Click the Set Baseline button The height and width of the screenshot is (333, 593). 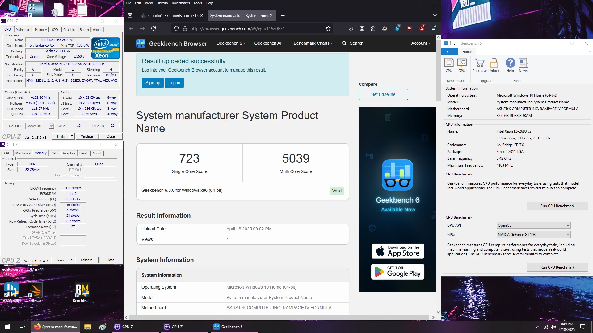[383, 94]
